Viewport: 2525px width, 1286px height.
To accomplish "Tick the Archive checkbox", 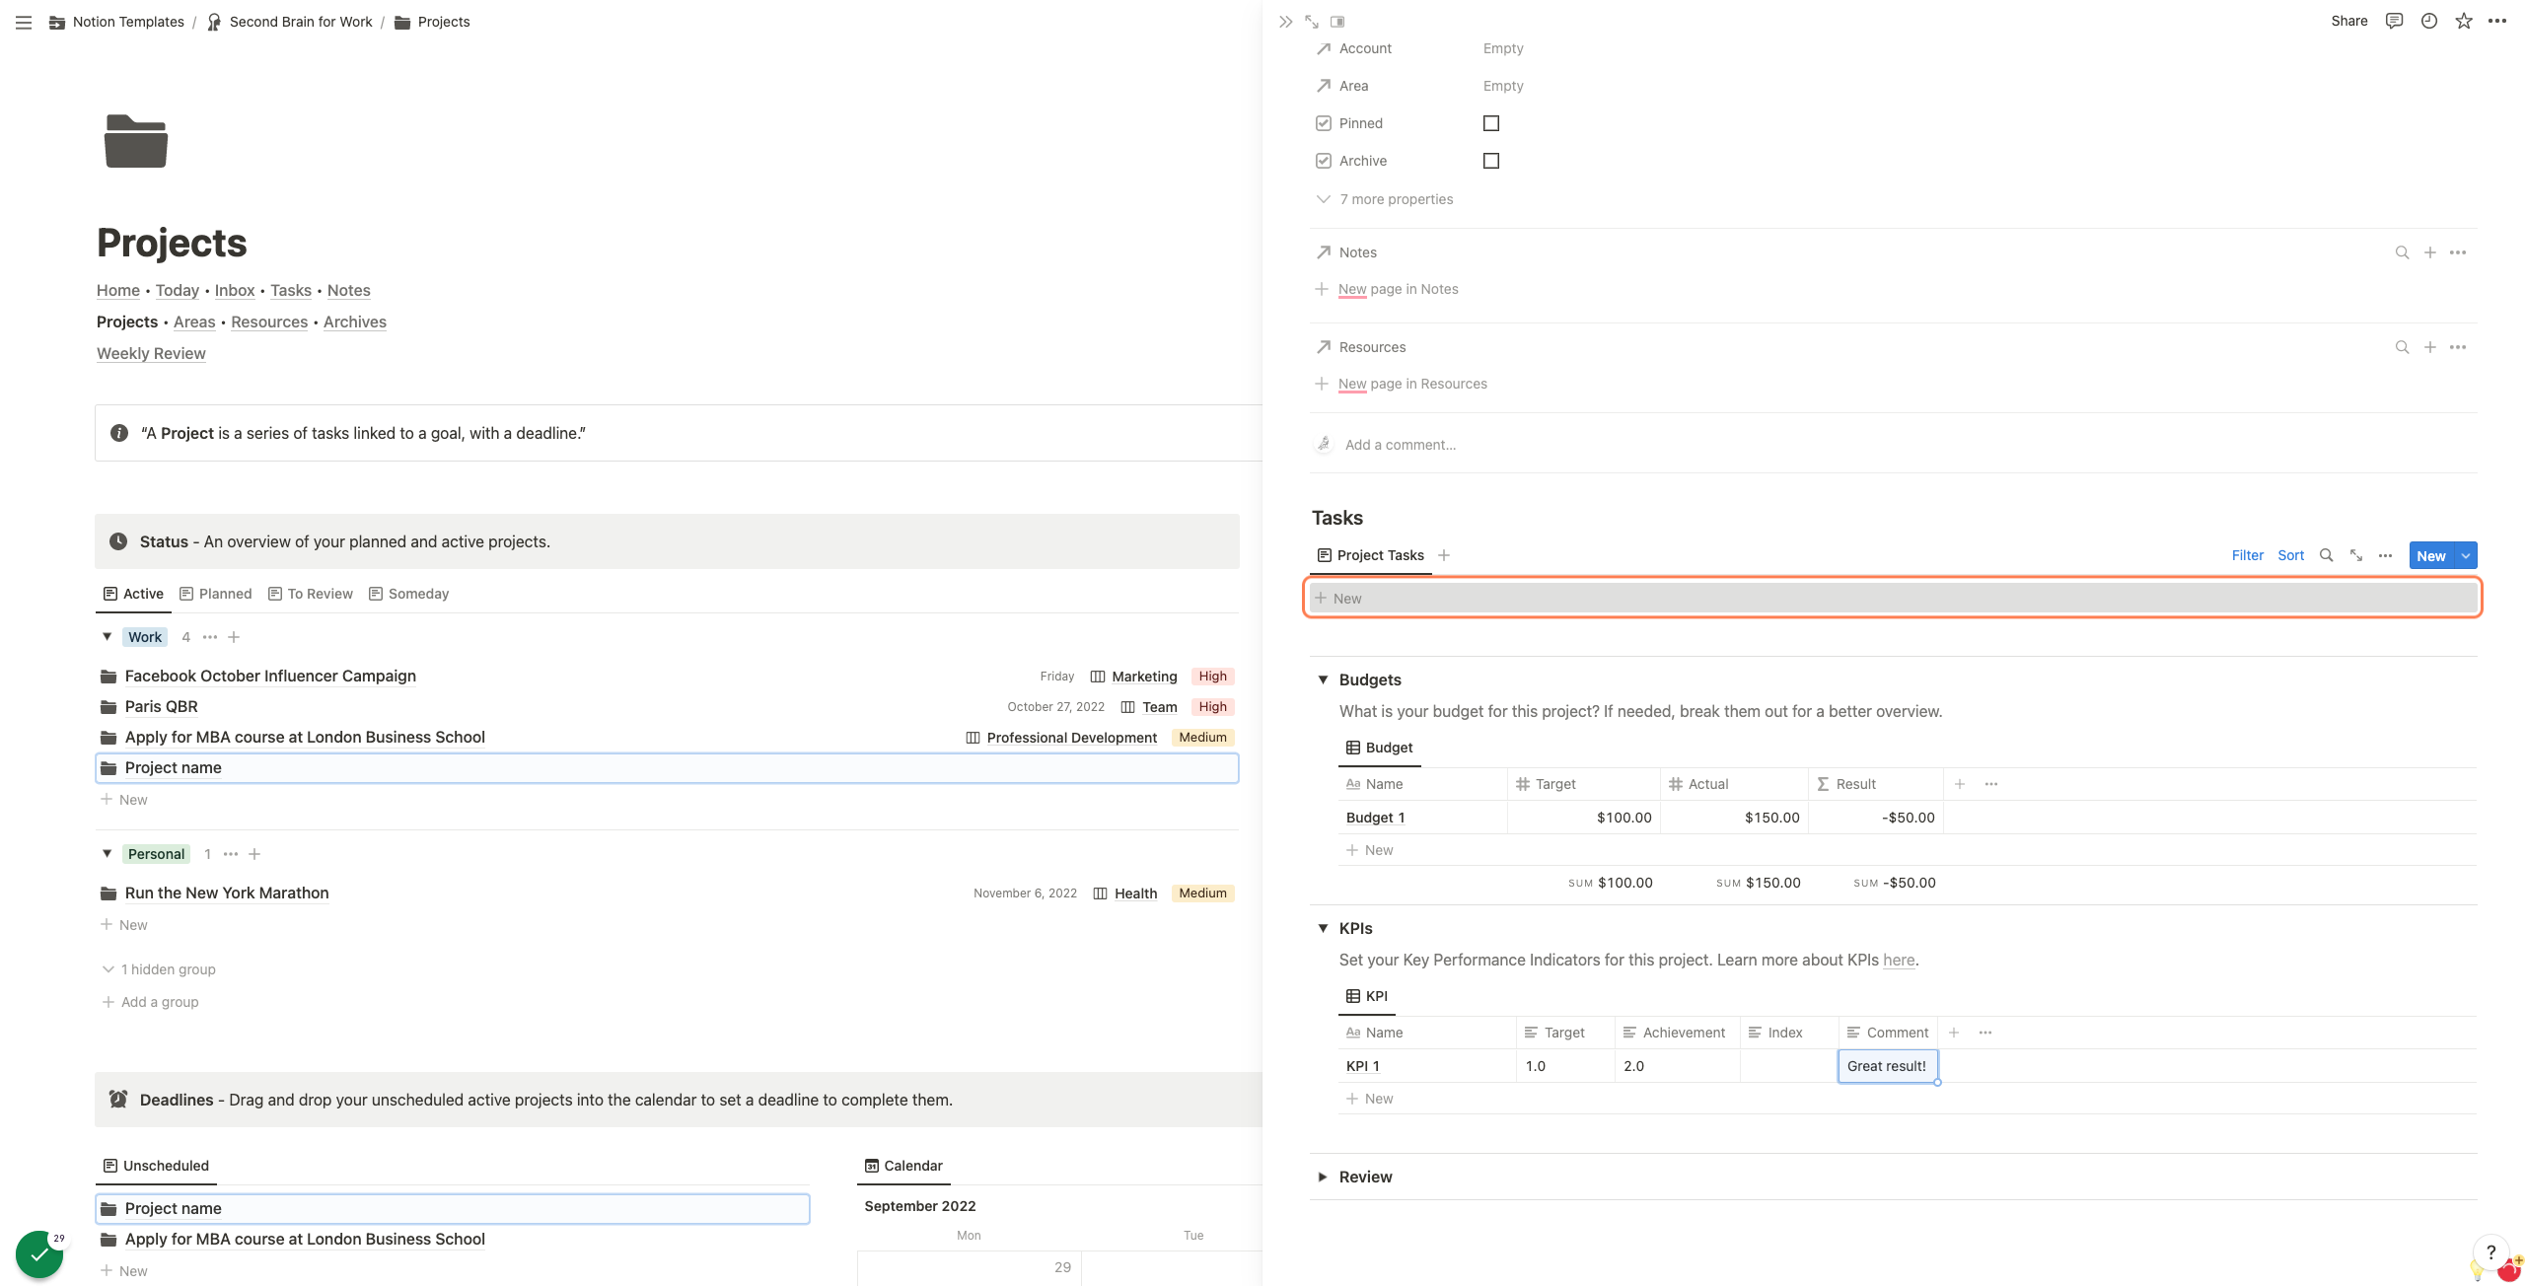I will click(x=1491, y=161).
